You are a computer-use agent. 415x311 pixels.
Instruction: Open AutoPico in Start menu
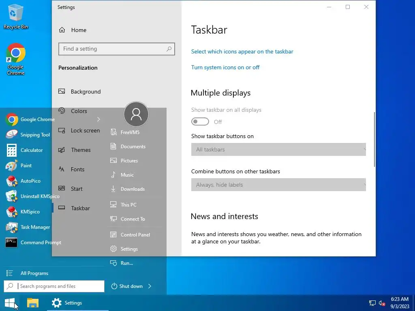coord(23,181)
